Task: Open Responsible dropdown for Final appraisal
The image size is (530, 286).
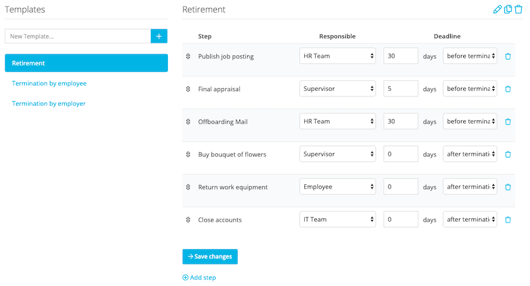Action: click(x=337, y=89)
